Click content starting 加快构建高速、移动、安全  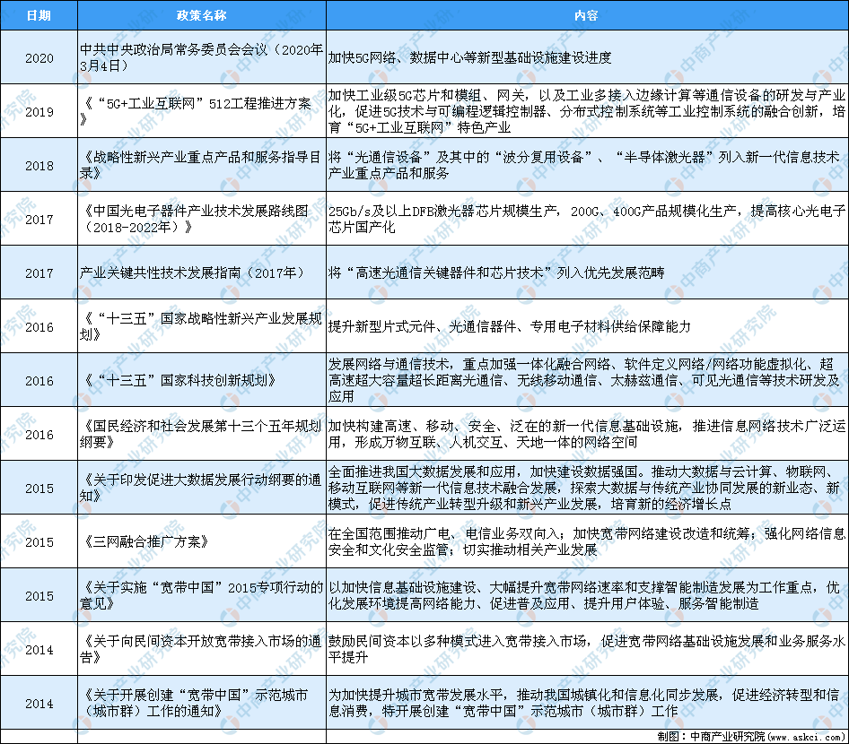(587, 434)
